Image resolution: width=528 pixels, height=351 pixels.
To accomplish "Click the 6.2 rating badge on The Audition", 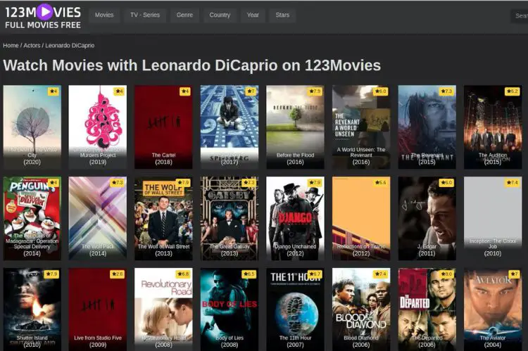I will [513, 91].
